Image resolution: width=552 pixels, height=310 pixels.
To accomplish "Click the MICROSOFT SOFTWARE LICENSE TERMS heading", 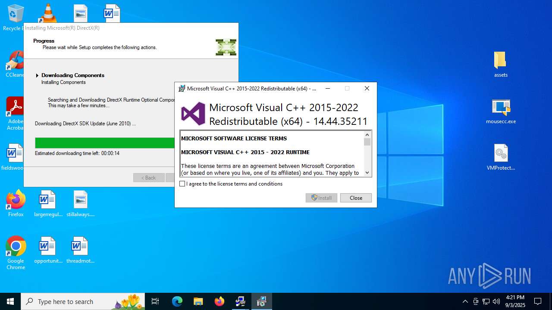I will pyautogui.click(x=234, y=139).
